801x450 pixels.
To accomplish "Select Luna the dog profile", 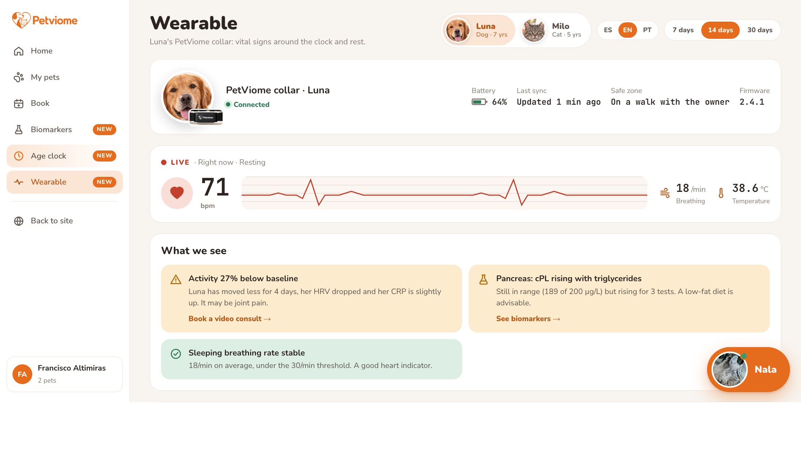I will [478, 30].
